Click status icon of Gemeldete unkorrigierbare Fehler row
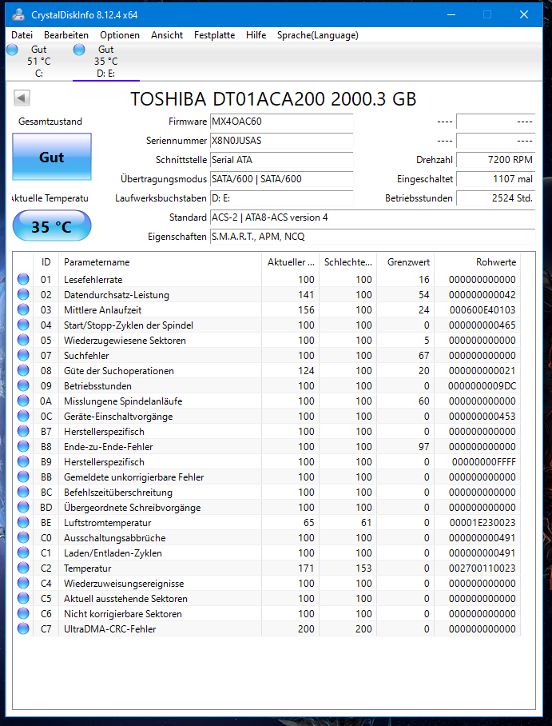This screenshot has height=726, width=552. (23, 477)
